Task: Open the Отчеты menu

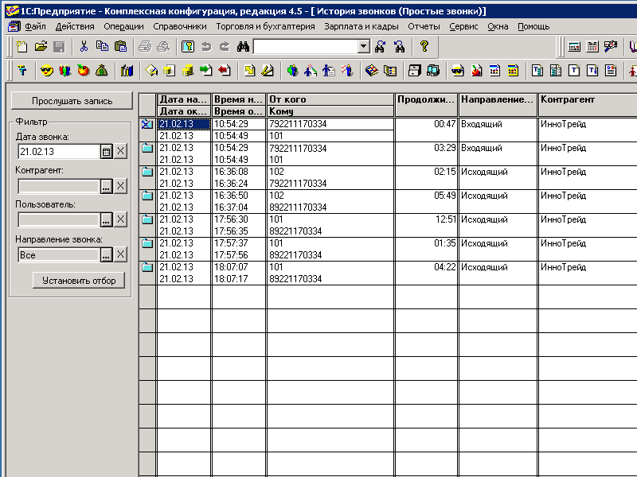Action: click(424, 27)
